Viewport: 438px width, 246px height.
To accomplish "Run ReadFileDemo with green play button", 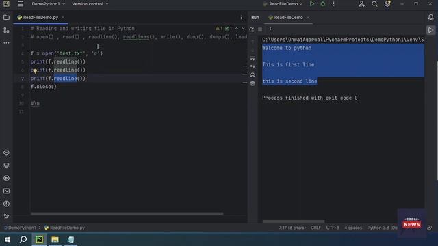I will pos(312,4).
